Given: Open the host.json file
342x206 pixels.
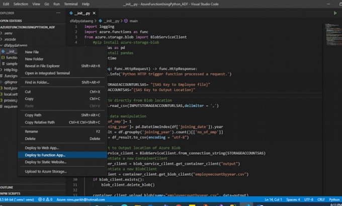Looking at the screenshot, I should point(9,88).
